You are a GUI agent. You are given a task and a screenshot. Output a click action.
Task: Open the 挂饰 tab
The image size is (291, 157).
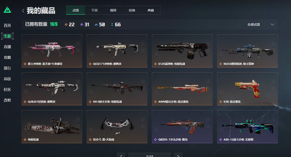point(132,10)
